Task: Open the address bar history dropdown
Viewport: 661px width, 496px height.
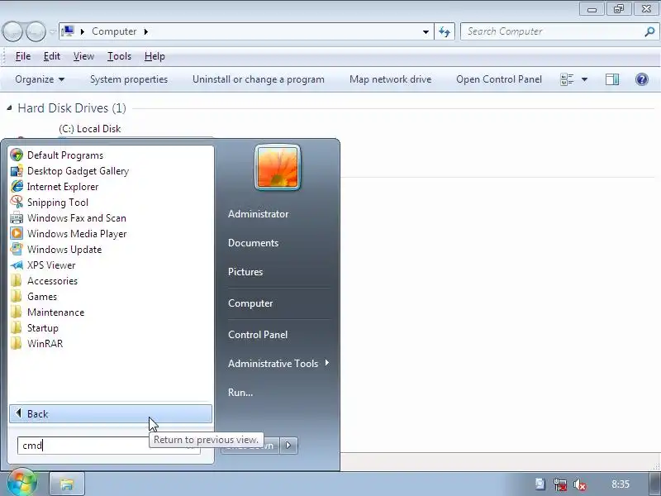Action: point(426,31)
